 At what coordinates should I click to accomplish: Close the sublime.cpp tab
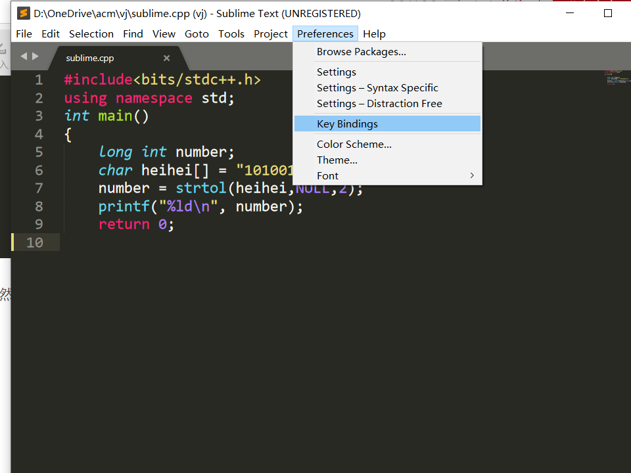166,58
